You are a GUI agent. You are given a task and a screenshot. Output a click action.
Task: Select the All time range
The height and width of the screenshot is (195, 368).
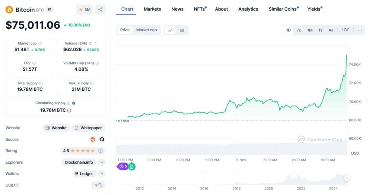click(331, 30)
